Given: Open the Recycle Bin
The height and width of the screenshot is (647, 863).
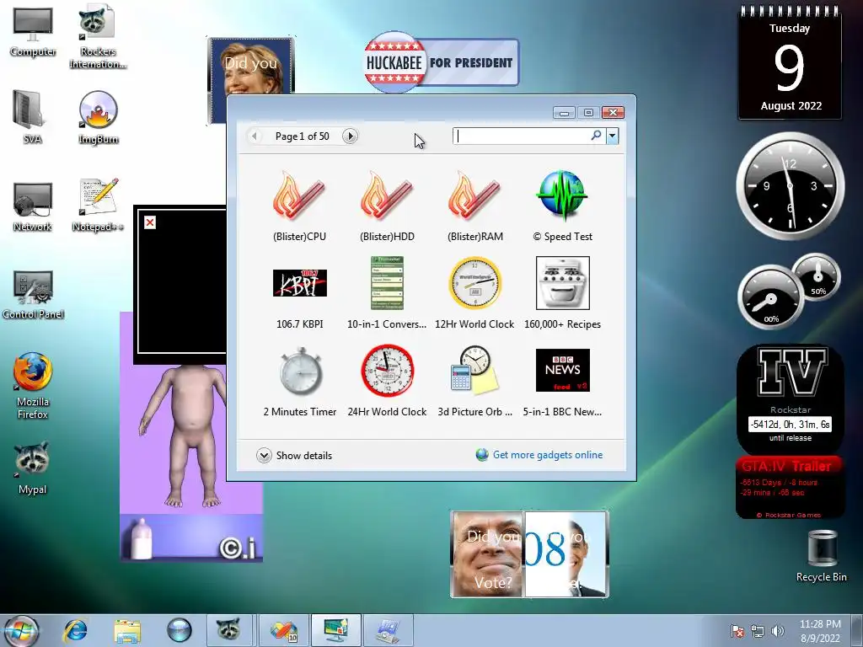Looking at the screenshot, I should coord(821,556).
